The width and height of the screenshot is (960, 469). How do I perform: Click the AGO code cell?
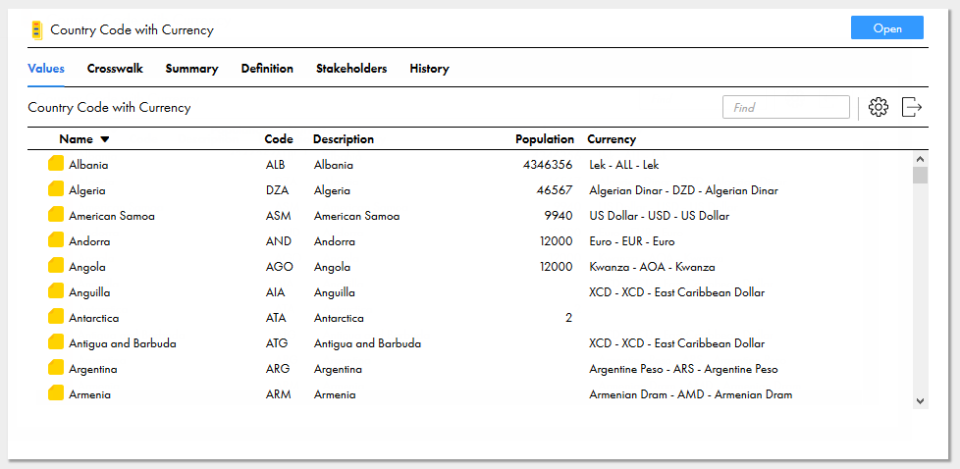[279, 268]
